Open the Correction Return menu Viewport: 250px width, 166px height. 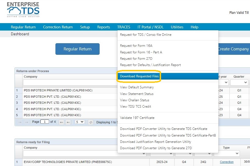(58, 27)
